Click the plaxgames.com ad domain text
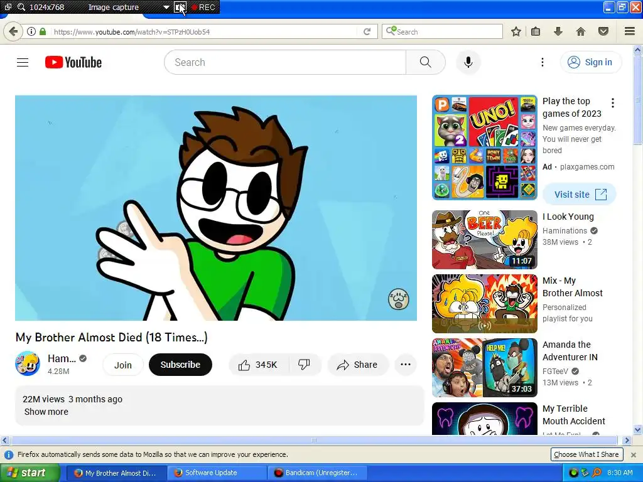The height and width of the screenshot is (482, 643). click(587, 167)
